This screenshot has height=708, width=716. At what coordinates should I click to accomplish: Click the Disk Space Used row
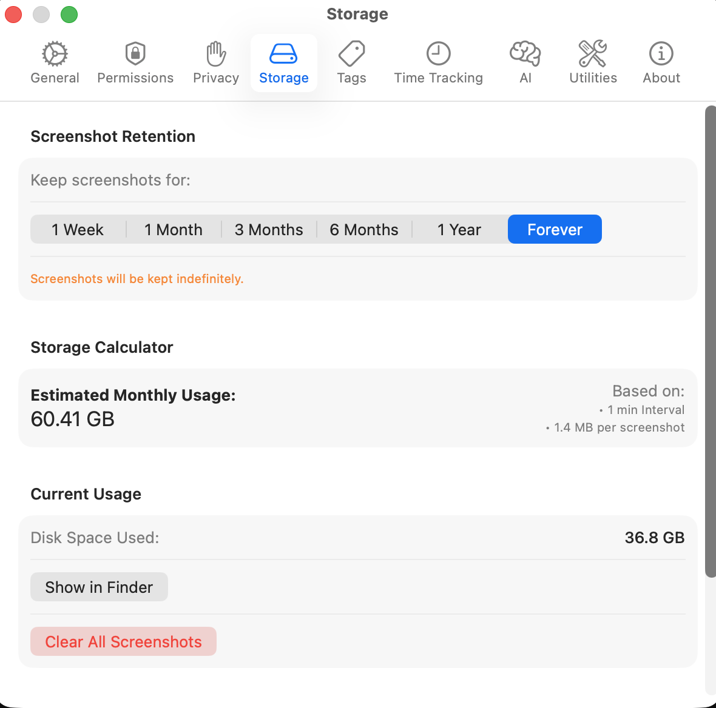click(x=358, y=538)
